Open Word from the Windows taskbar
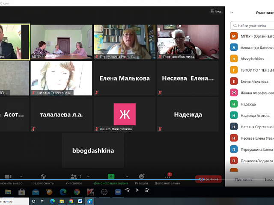Viewport: 274px width, 205px height. tap(80, 201)
